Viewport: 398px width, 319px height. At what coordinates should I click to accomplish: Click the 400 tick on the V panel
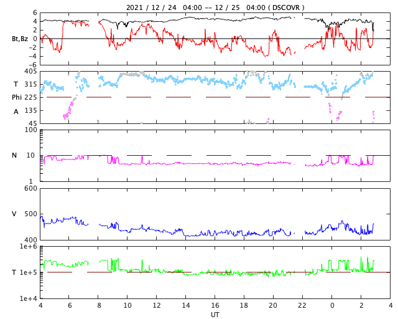tap(30, 240)
